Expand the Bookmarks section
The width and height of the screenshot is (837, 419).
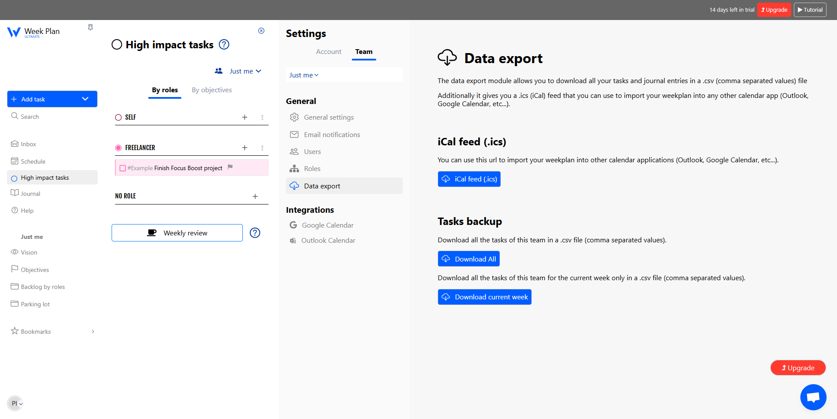93,332
